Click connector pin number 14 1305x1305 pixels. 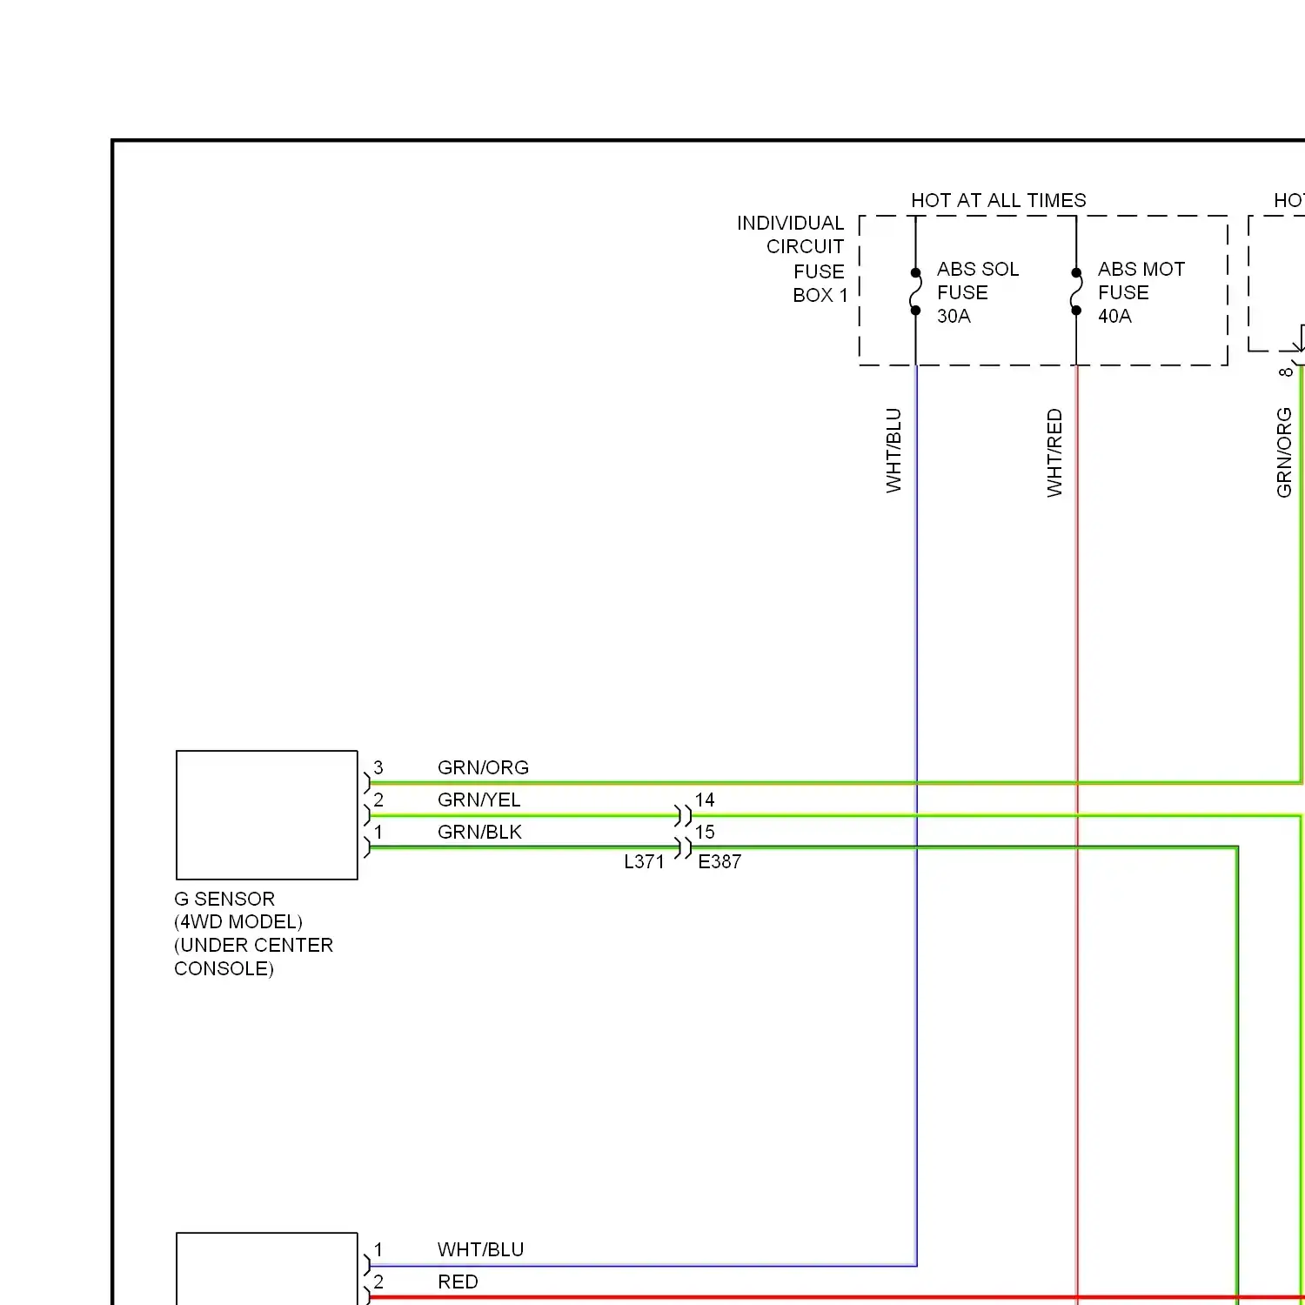705,800
